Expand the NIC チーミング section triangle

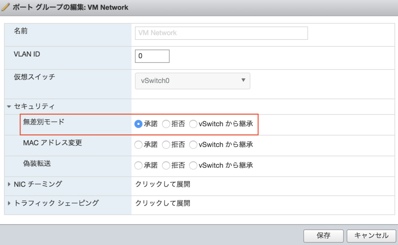[x=9, y=184]
